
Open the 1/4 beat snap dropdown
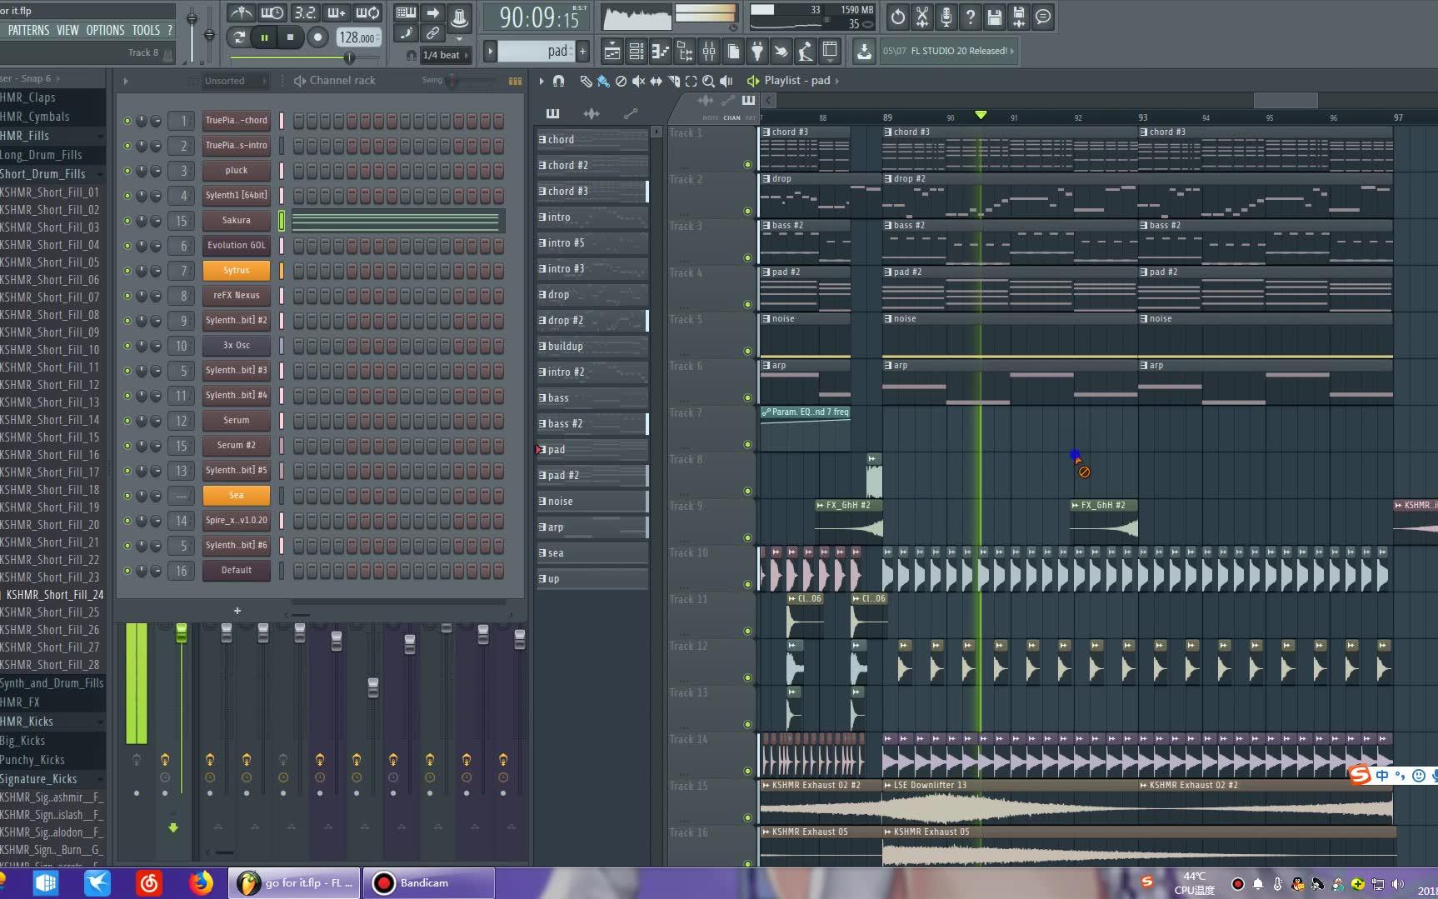(x=445, y=55)
